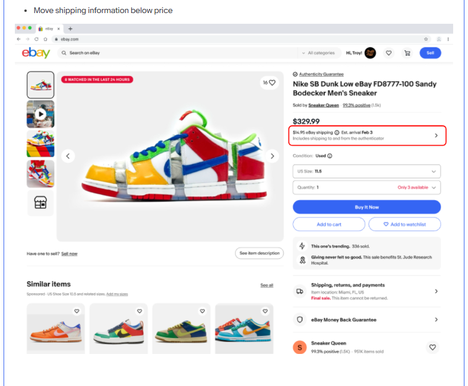Close the eBay browser tab
The image size is (468, 386).
click(x=58, y=29)
